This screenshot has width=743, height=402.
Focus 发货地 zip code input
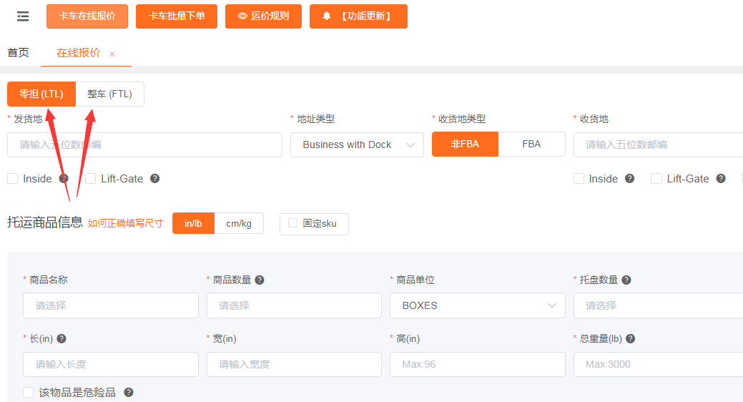145,144
